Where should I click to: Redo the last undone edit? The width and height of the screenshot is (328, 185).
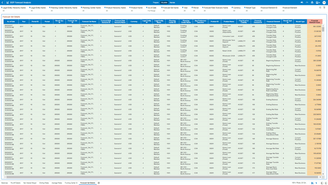307,2
